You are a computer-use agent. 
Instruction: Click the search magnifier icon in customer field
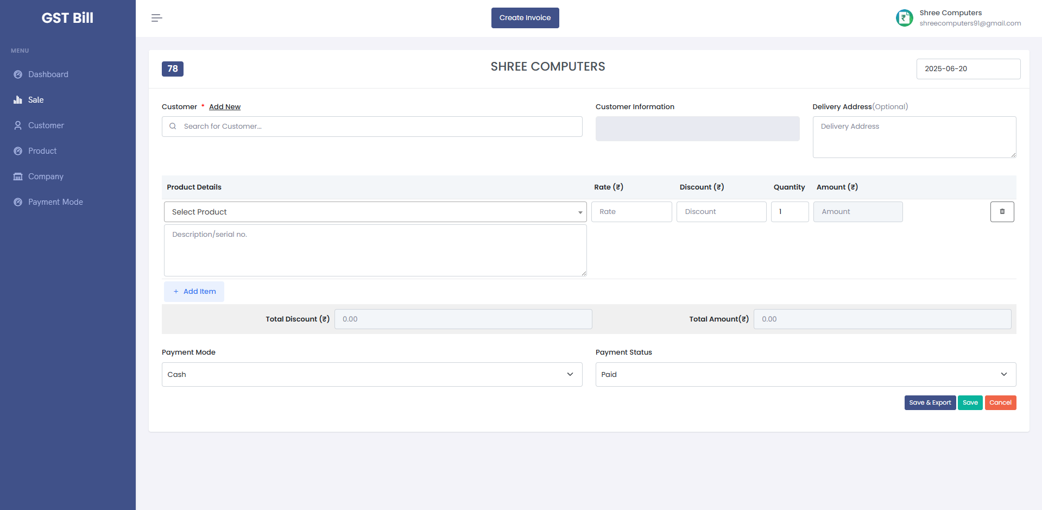coord(173,126)
